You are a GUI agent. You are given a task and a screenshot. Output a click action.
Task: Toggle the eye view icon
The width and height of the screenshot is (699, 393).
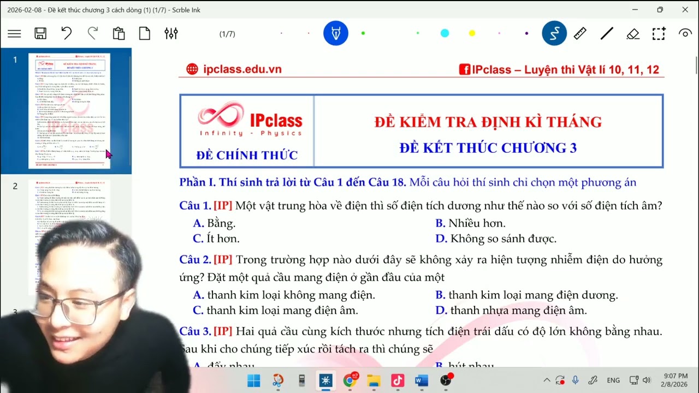685,34
